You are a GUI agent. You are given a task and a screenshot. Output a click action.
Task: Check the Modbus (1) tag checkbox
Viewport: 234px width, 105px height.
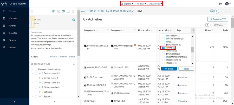coord(164,51)
